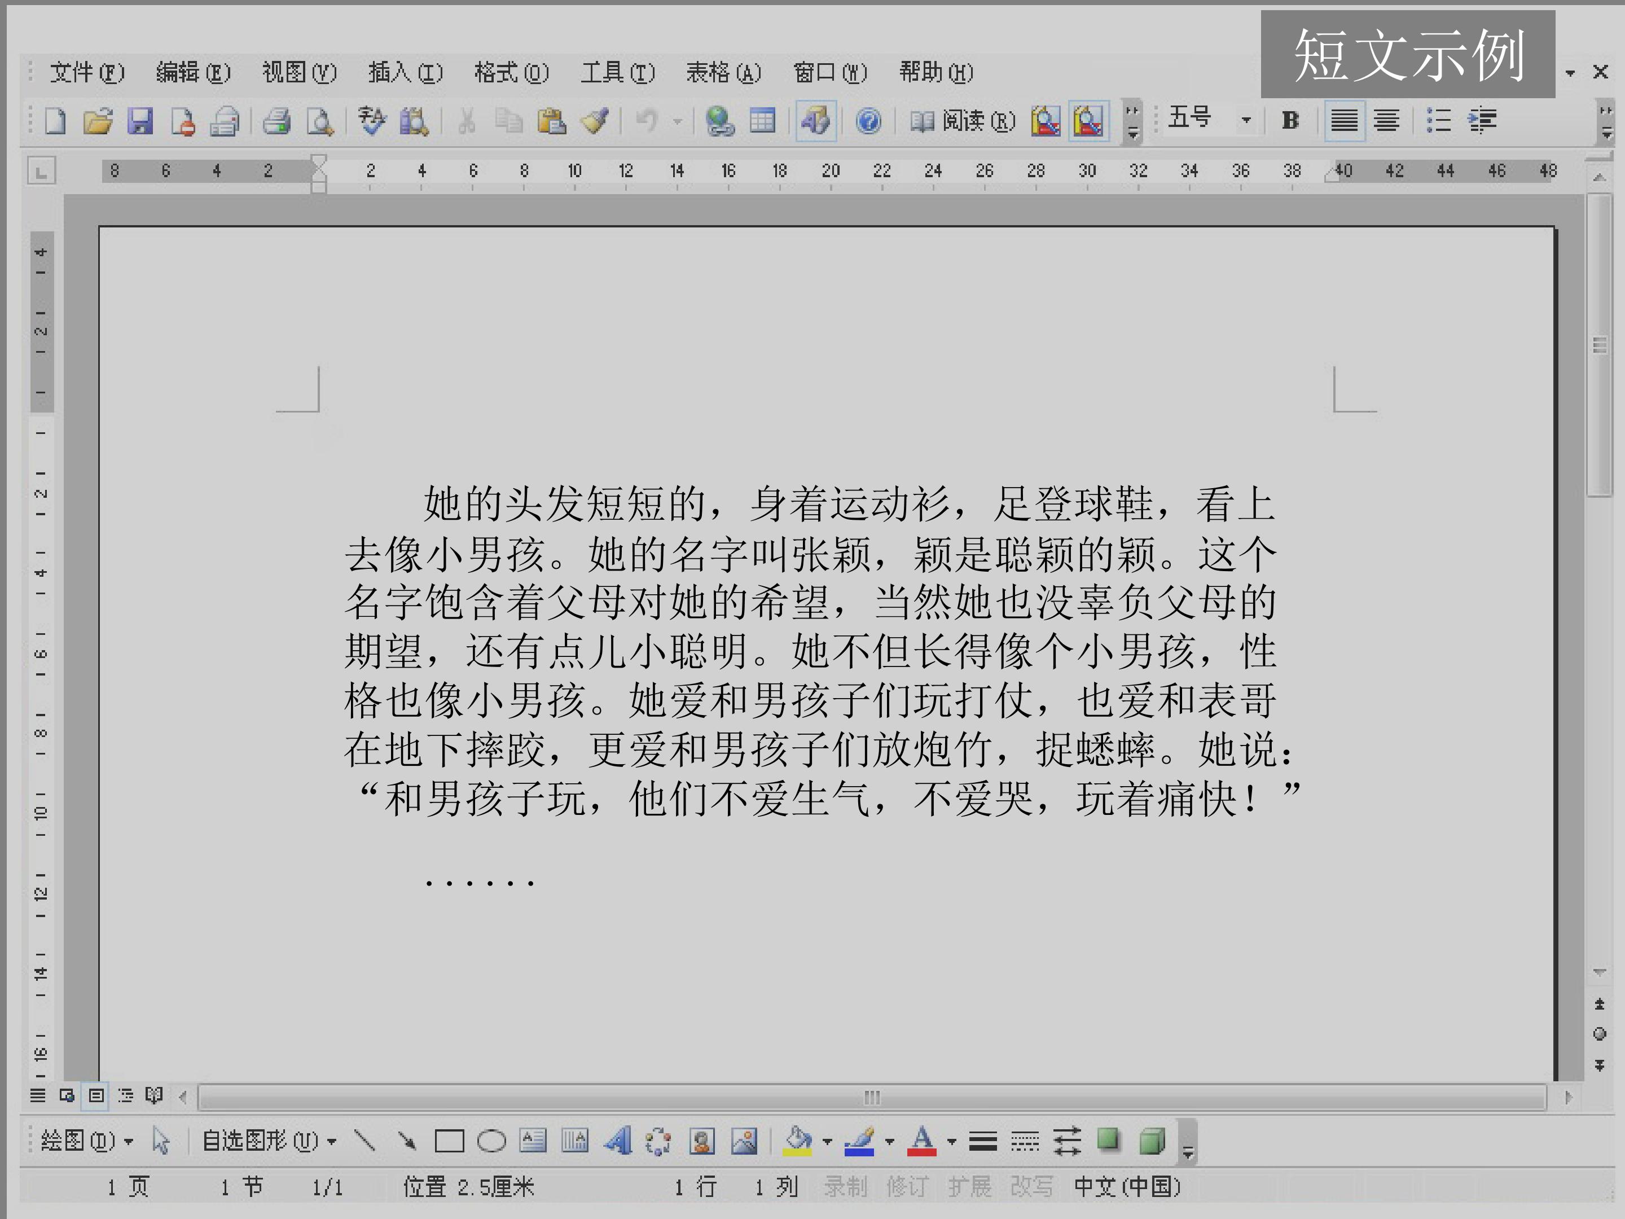
Task: Open line color dropdown arrow
Action: [889, 1141]
